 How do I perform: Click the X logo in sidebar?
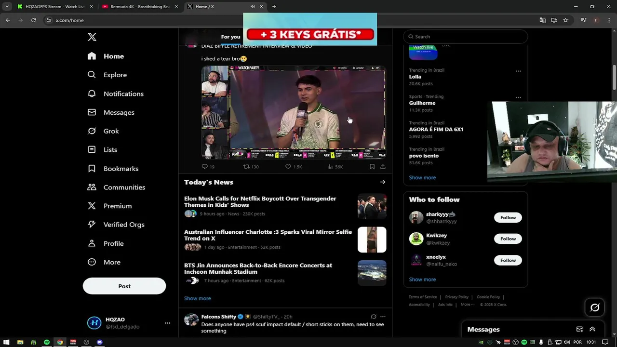(x=92, y=37)
